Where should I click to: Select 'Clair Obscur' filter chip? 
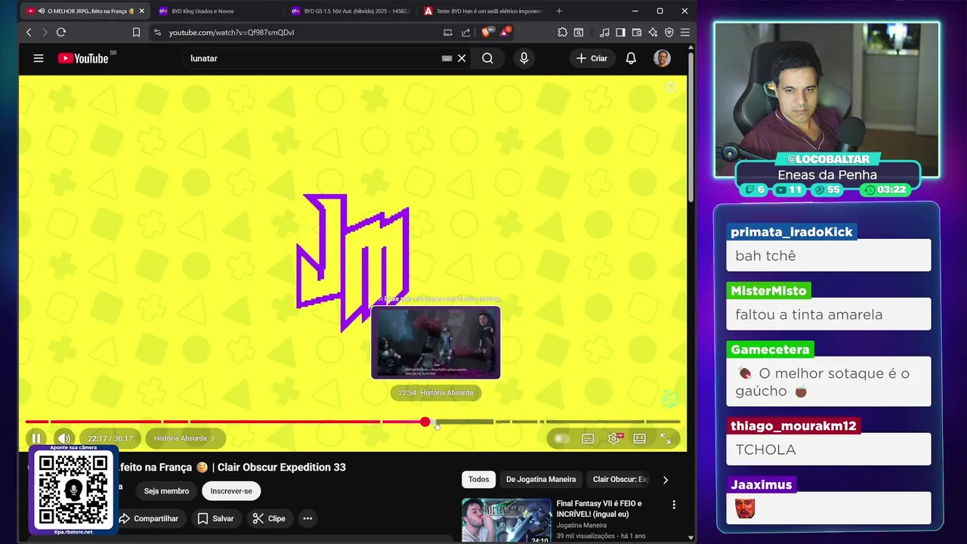point(619,479)
